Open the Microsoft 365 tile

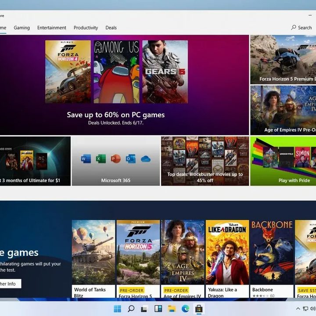pyautogui.click(x=116, y=161)
